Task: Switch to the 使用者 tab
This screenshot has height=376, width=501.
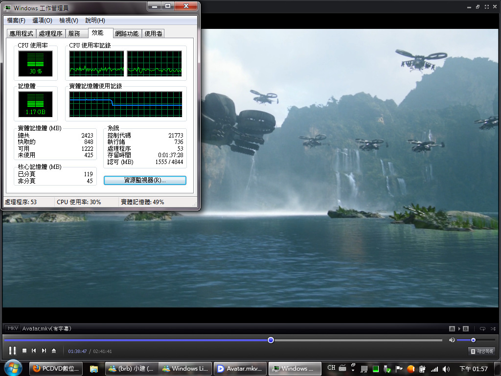Action: (153, 34)
